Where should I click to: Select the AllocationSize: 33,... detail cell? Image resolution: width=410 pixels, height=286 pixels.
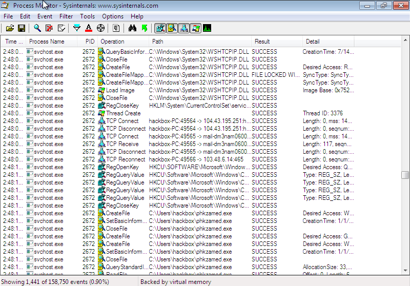[x=327, y=267]
